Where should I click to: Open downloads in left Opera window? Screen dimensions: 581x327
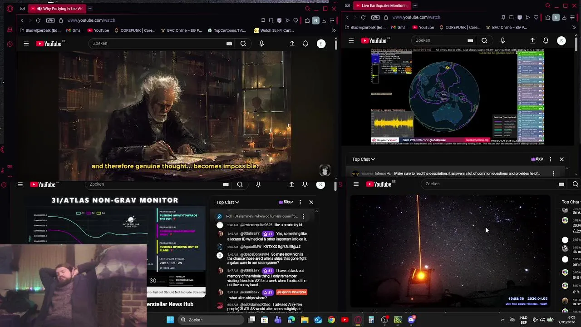324,20
